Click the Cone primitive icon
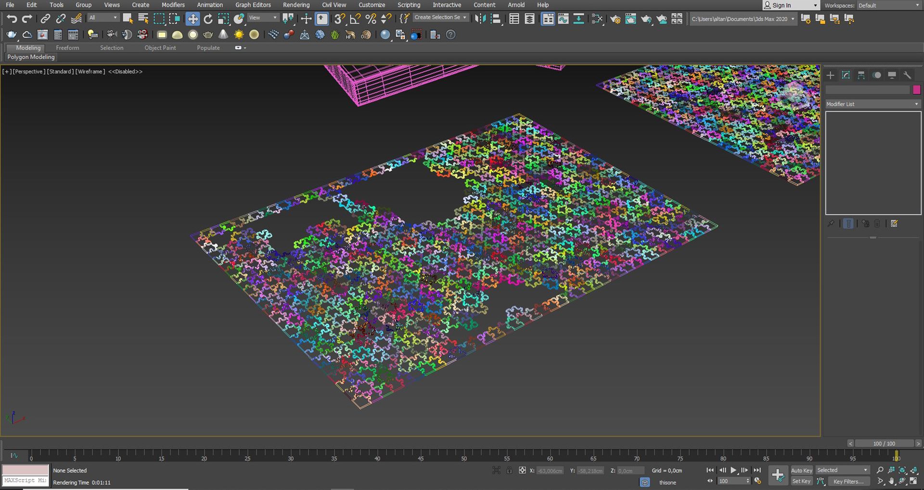 pyautogui.click(x=223, y=35)
